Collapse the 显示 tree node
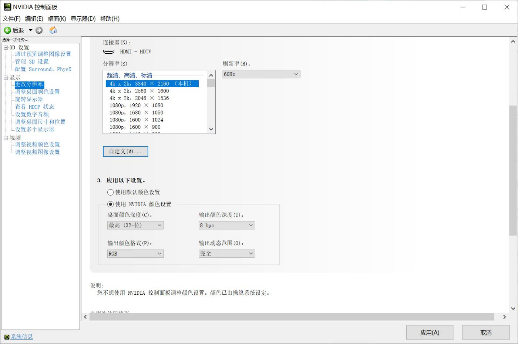This screenshot has width=518, height=344. [x=6, y=78]
